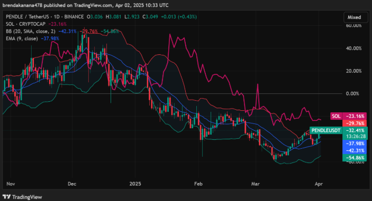
Task: Click the +0.013 (+0.43%) change value
Action: (179, 17)
